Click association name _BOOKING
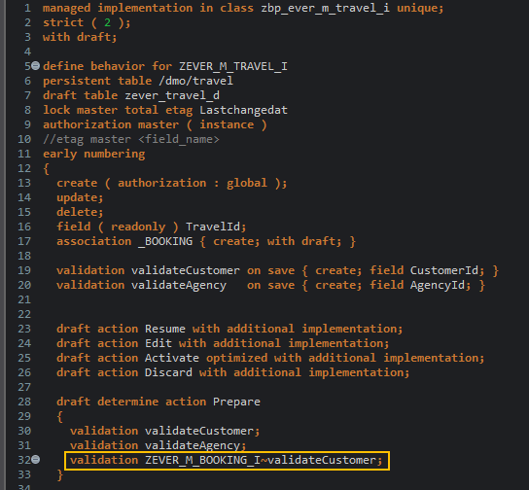 coord(165,241)
